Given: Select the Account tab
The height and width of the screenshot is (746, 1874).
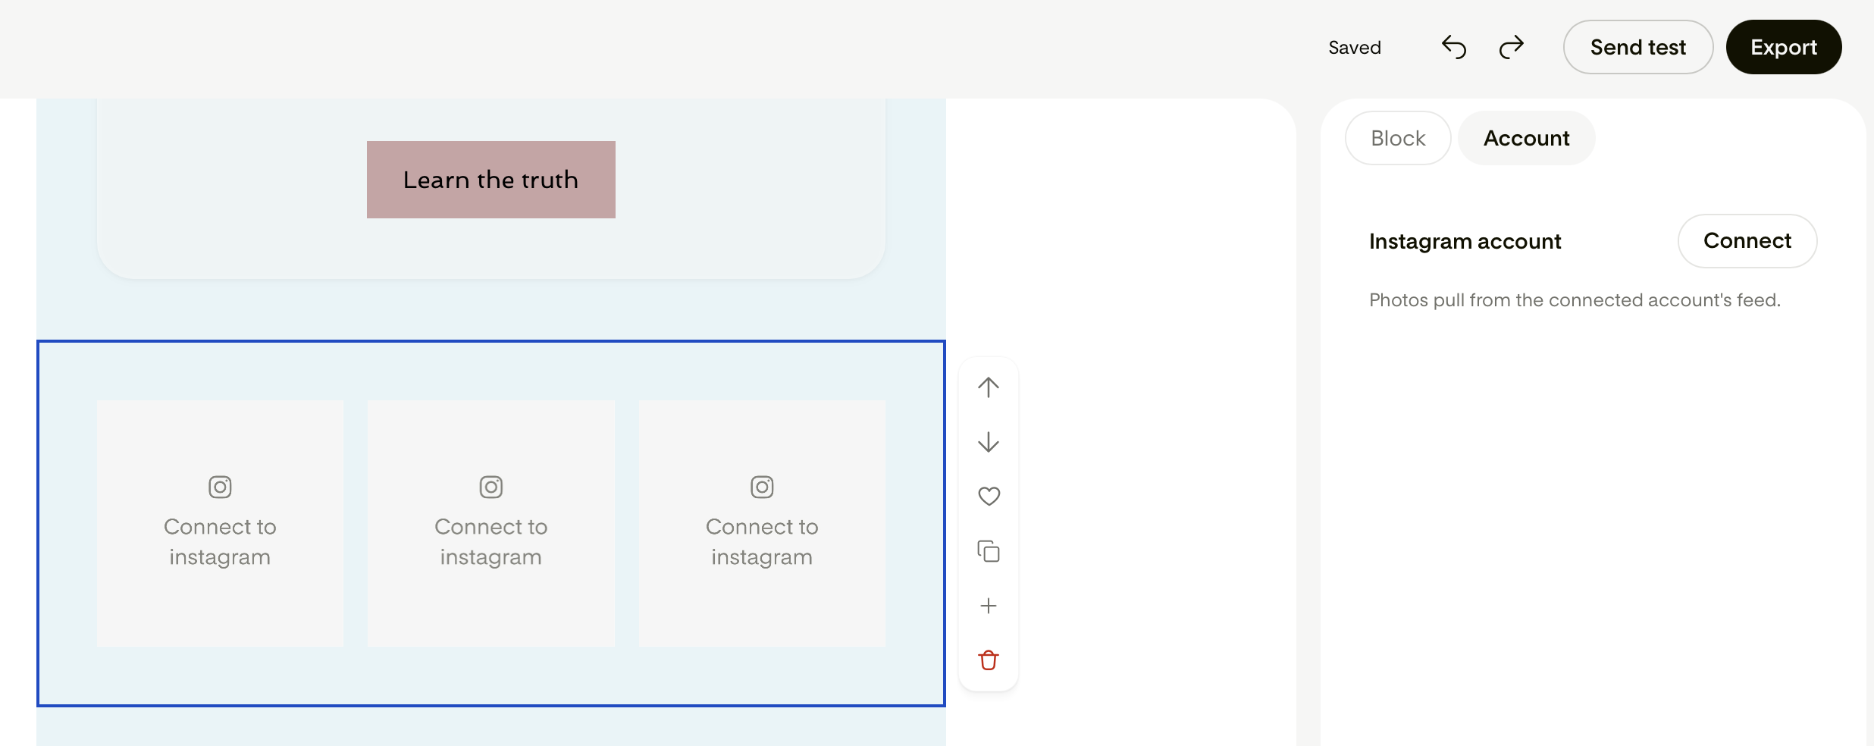Looking at the screenshot, I should pos(1527,138).
